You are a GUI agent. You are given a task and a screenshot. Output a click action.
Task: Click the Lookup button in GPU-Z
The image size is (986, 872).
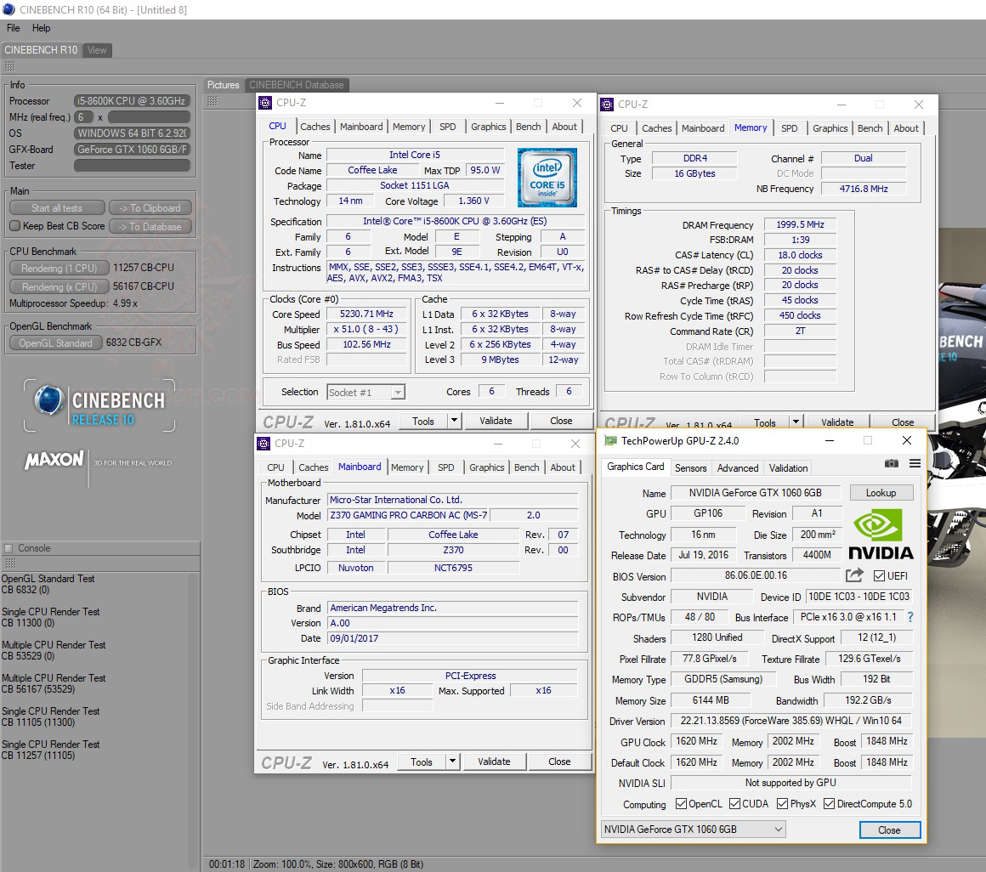(x=881, y=492)
